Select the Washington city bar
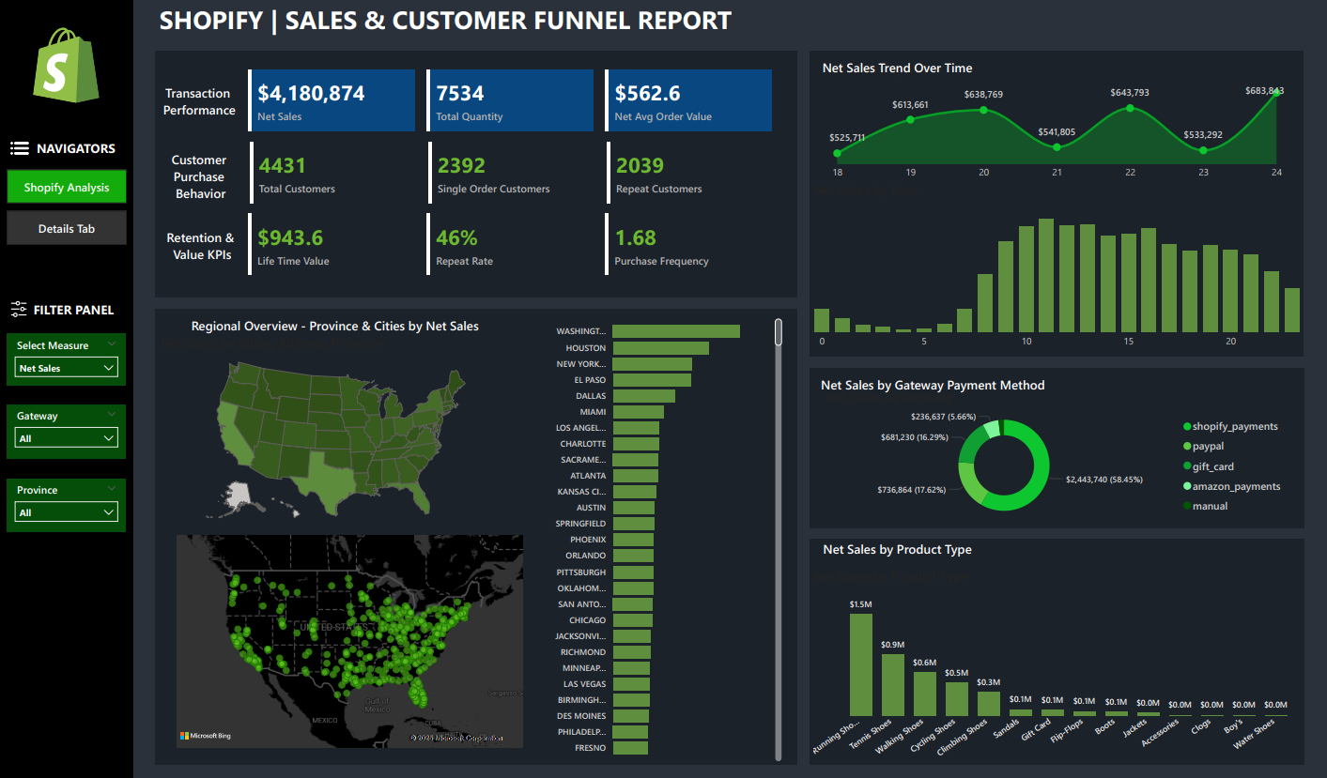The height and width of the screenshot is (778, 1327). (x=676, y=331)
